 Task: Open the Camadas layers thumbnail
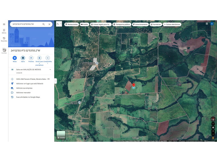[x=61, y=135]
